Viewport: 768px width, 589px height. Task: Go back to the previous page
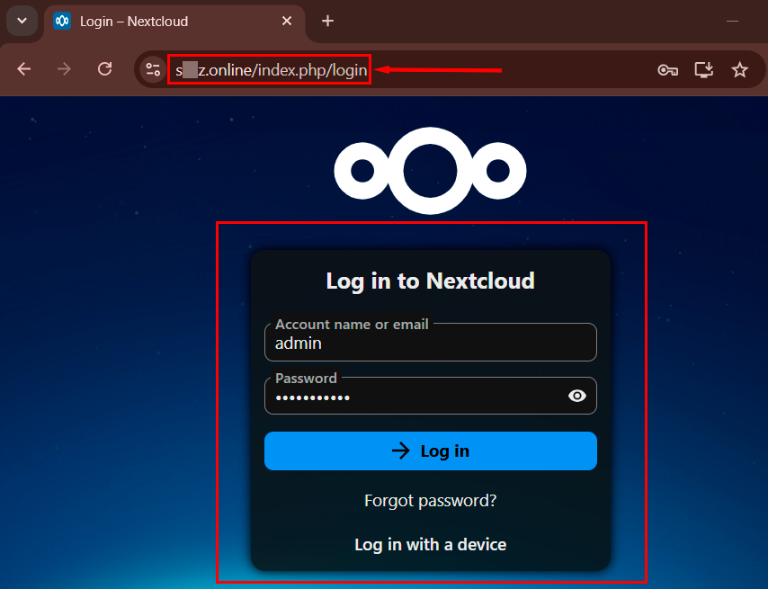[x=24, y=69]
